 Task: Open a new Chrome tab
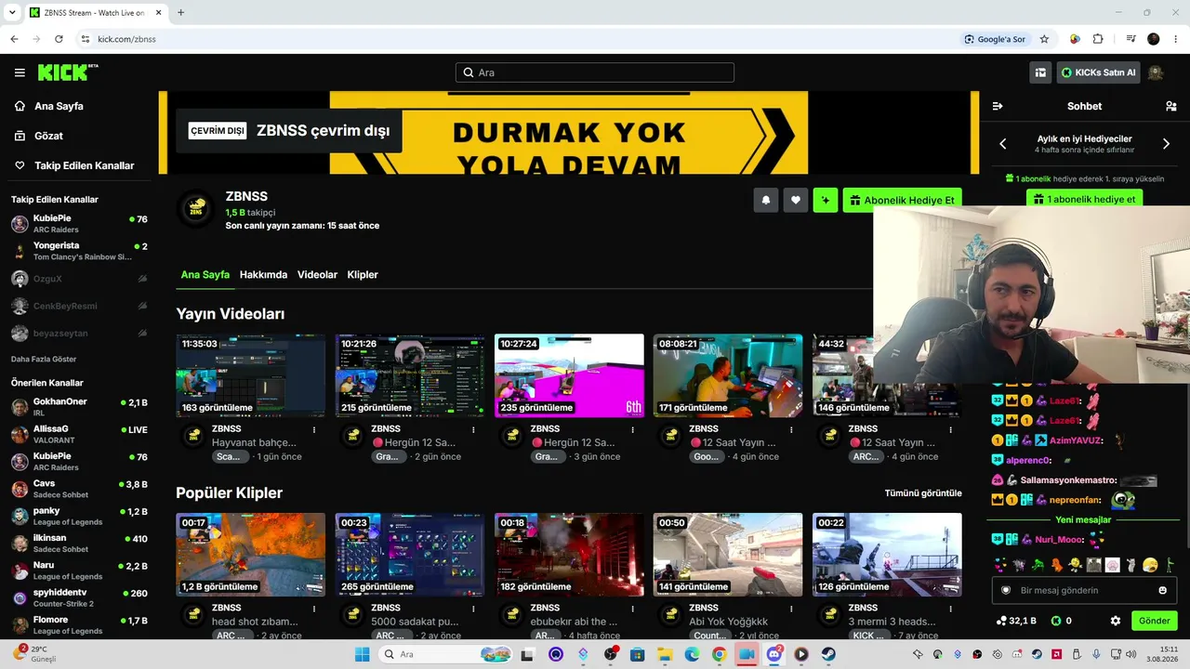[x=180, y=13]
